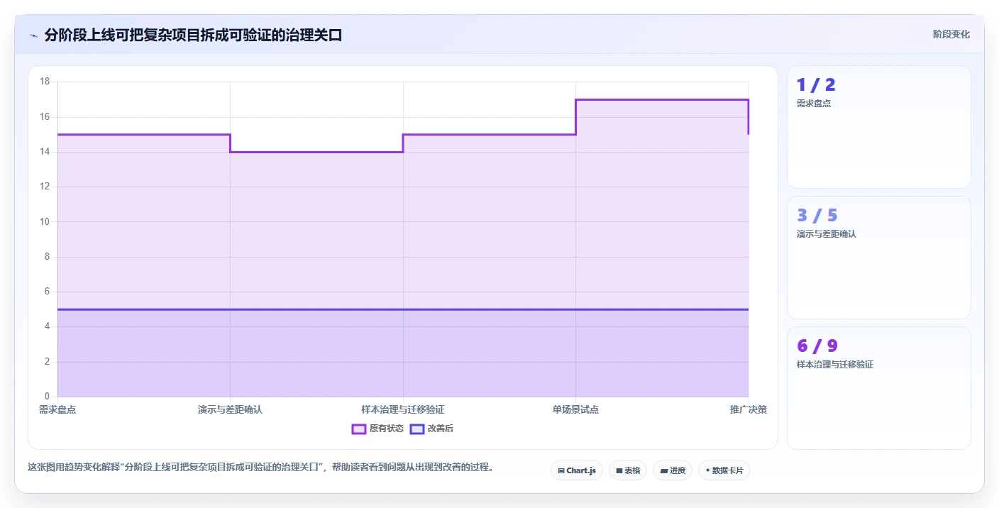Click x-axis label 样本治理与迁移验证 on chart
The width and height of the screenshot is (999, 508).
click(x=403, y=409)
